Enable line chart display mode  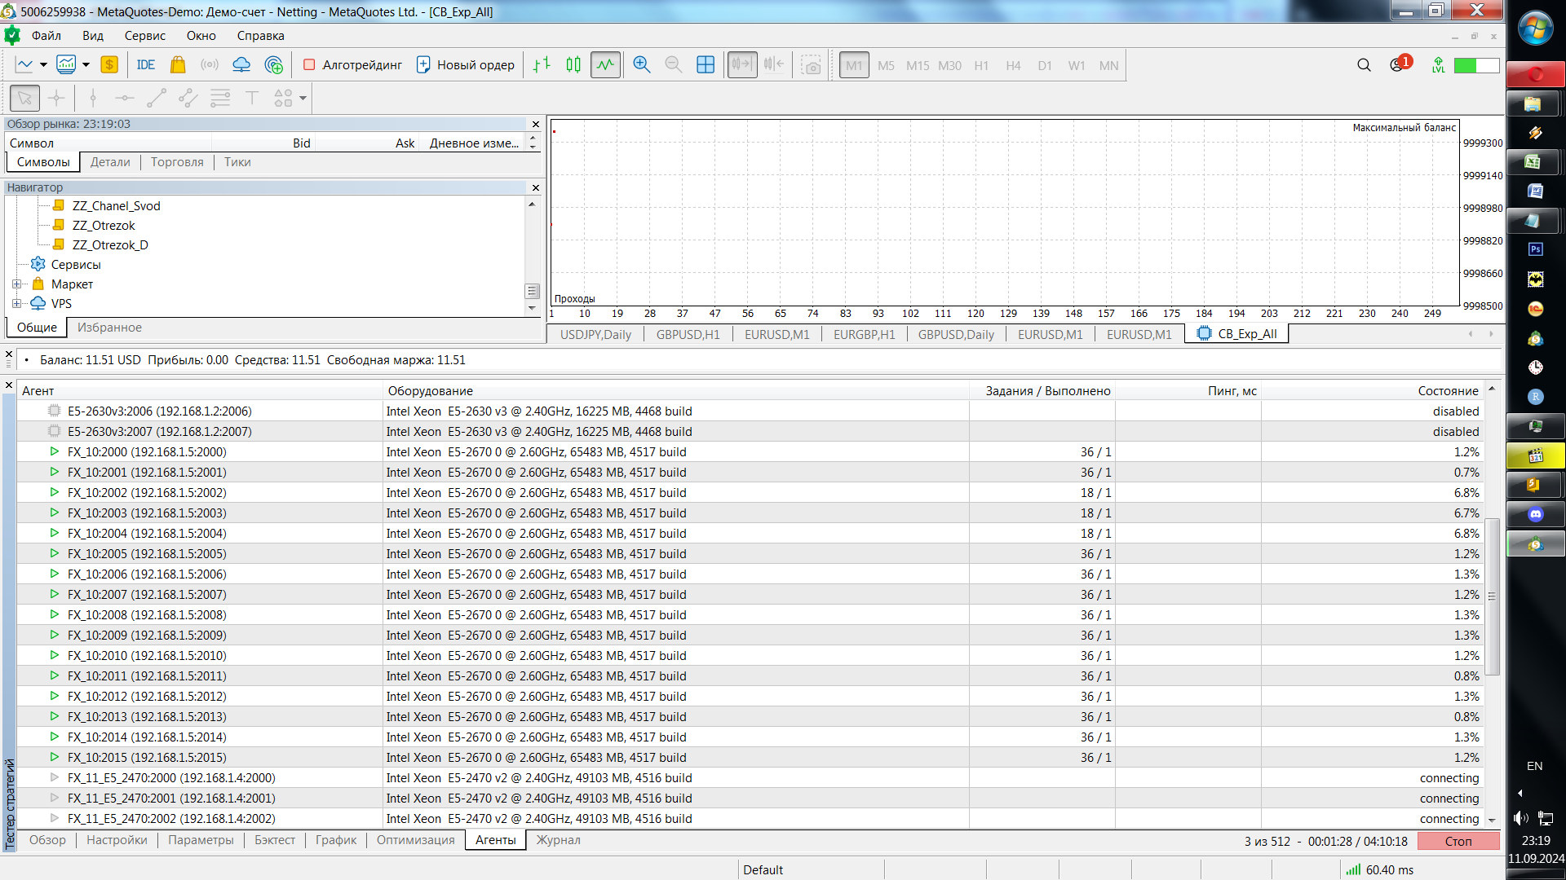[x=605, y=65]
